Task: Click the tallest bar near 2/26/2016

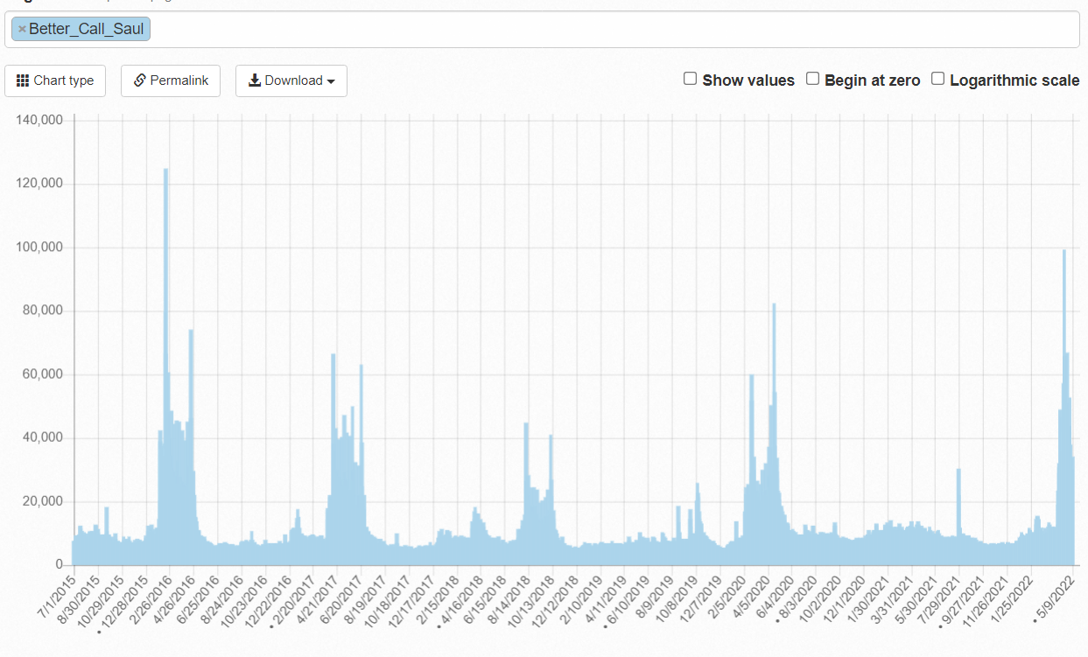Action: tap(165, 367)
